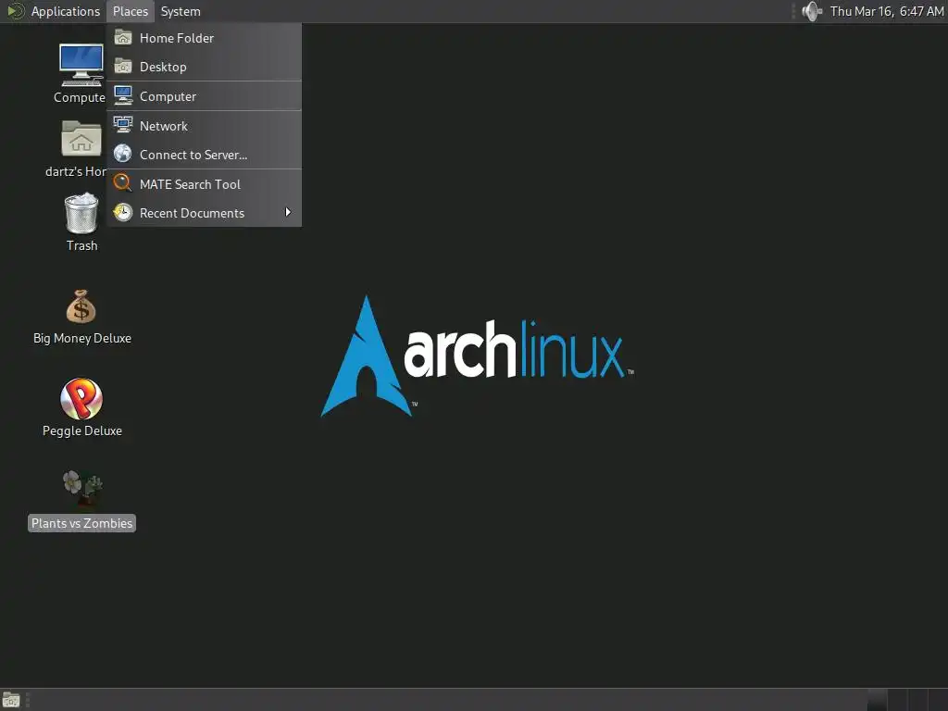
Task: Select the Peggle Deluxe icon
Action: click(81, 398)
